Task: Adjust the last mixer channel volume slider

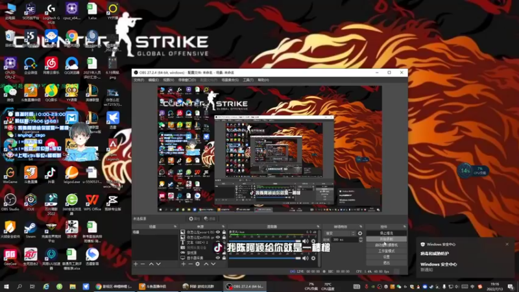Action: tap(265, 258)
